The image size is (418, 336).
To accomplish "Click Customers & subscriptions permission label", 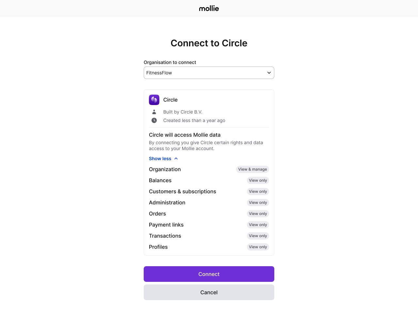I will pos(183,191).
